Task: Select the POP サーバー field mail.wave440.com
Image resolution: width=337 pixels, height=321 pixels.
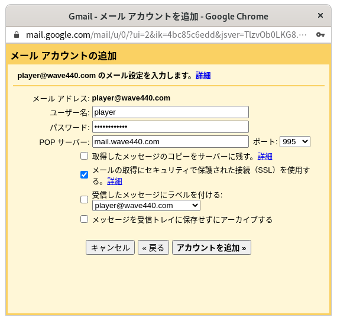Action: pos(170,142)
